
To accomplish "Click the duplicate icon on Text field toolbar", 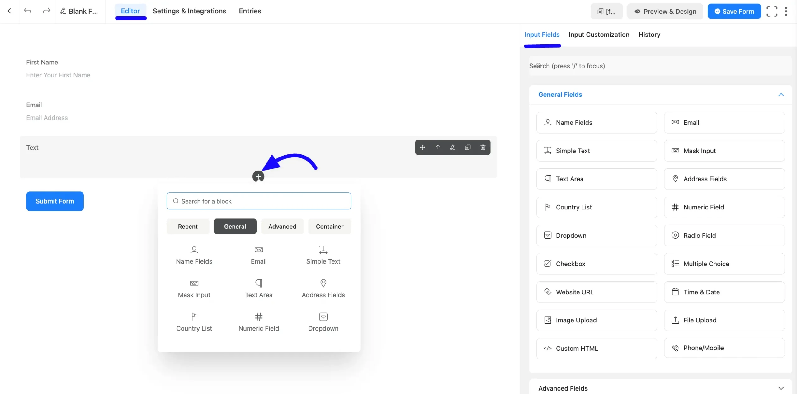I will pyautogui.click(x=468, y=148).
